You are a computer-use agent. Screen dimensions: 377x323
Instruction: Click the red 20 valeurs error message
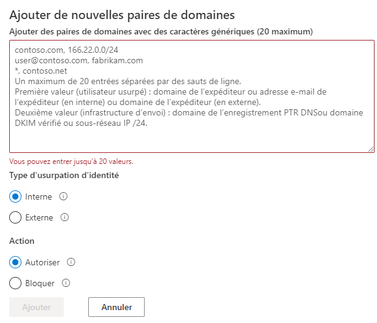pyautogui.click(x=71, y=161)
